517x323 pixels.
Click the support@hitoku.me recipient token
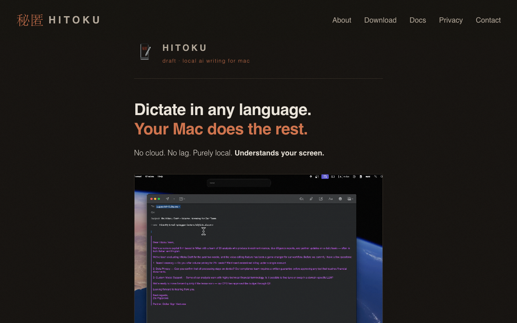pos(168,207)
